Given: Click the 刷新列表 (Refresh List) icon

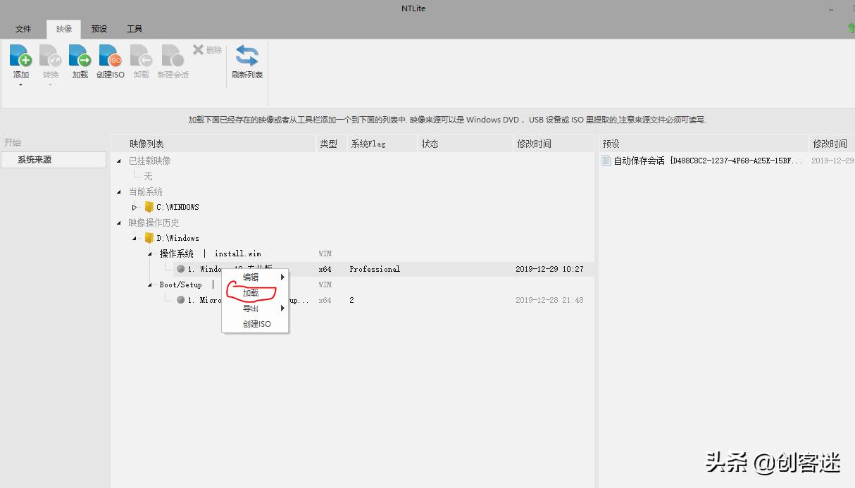Looking at the screenshot, I should (246, 63).
